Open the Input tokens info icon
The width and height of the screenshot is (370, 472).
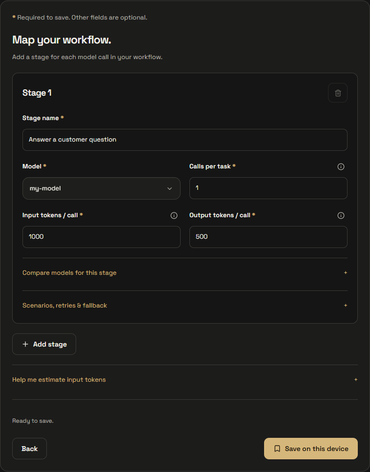pyautogui.click(x=174, y=215)
